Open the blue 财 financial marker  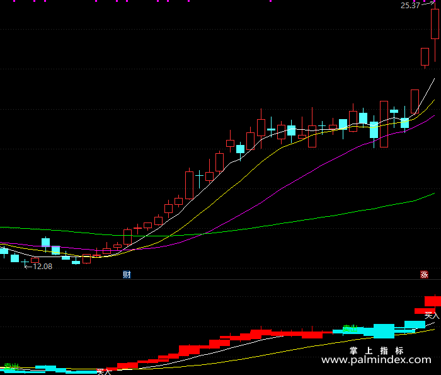pos(127,275)
